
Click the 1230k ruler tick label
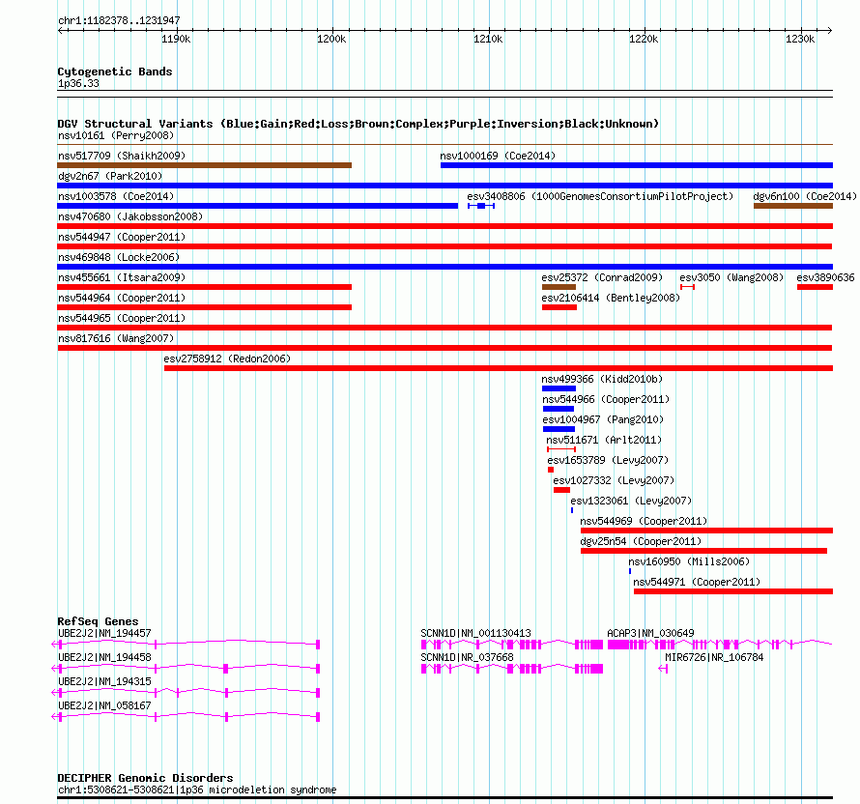click(x=800, y=39)
